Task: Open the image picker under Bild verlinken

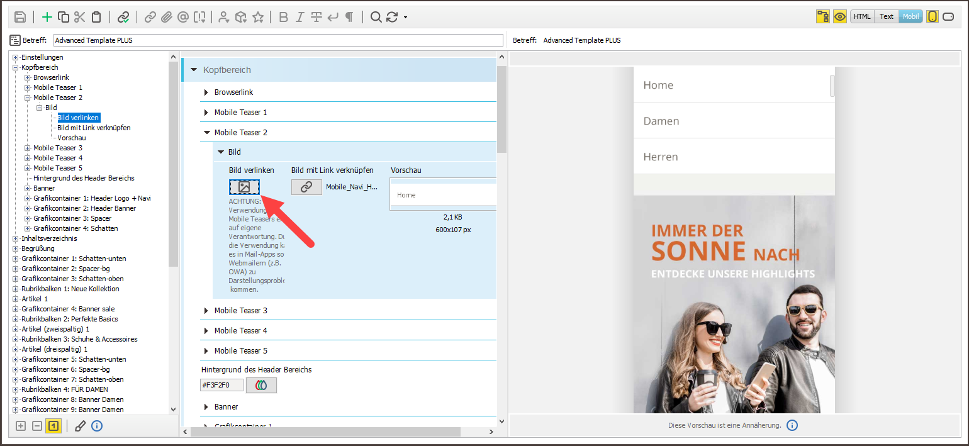Action: point(244,187)
